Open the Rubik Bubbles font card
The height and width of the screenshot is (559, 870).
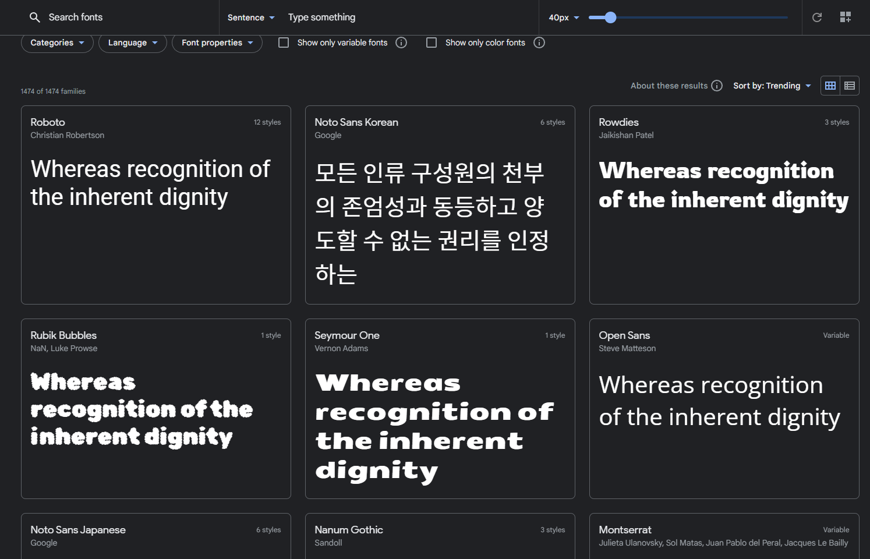tap(156, 409)
